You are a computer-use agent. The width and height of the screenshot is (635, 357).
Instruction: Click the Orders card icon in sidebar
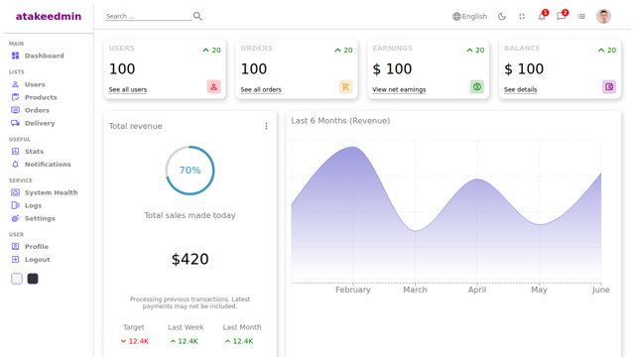[x=16, y=110]
